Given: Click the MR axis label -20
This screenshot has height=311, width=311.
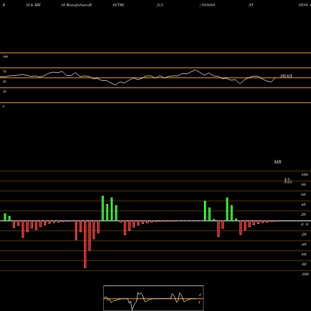Looking at the screenshot, I should tap(304, 234).
